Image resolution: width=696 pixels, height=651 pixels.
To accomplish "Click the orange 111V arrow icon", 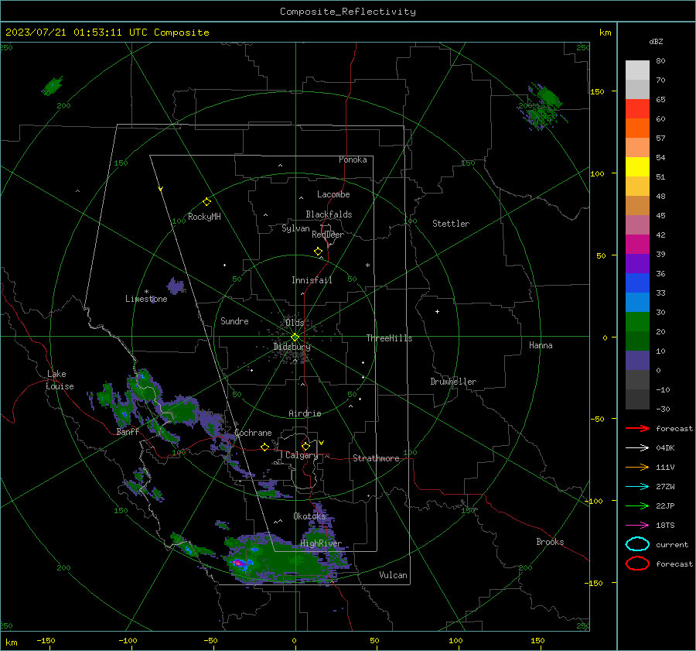I will click(x=637, y=467).
